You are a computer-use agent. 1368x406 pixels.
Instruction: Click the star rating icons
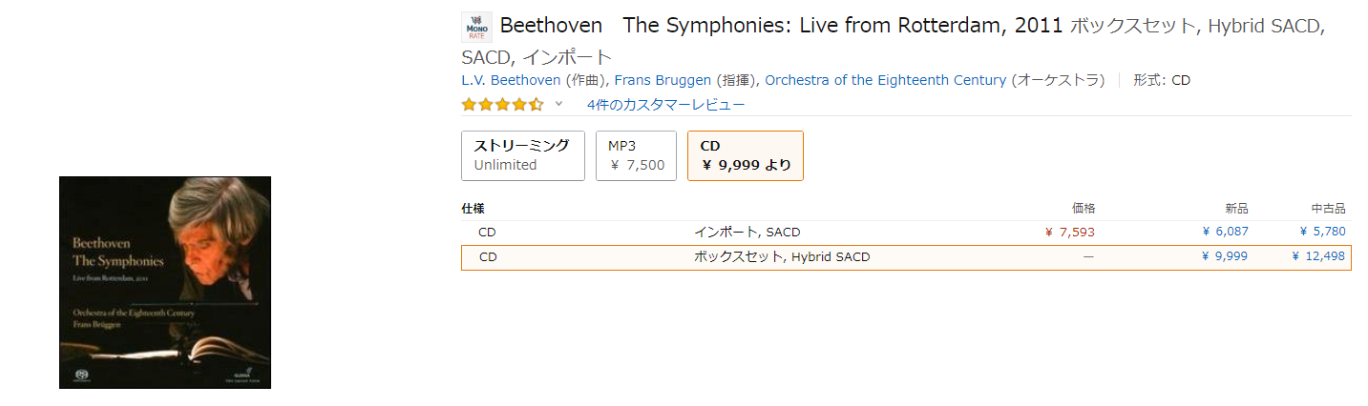coord(502,104)
